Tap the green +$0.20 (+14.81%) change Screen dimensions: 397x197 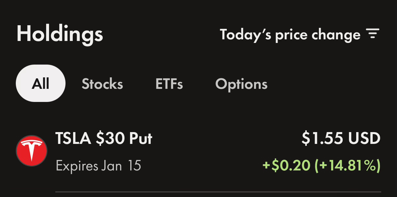tap(322, 165)
